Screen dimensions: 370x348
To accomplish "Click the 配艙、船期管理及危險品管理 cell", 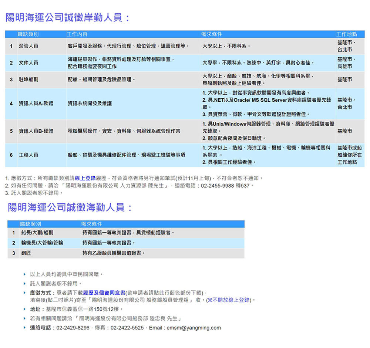I will click(133, 80).
